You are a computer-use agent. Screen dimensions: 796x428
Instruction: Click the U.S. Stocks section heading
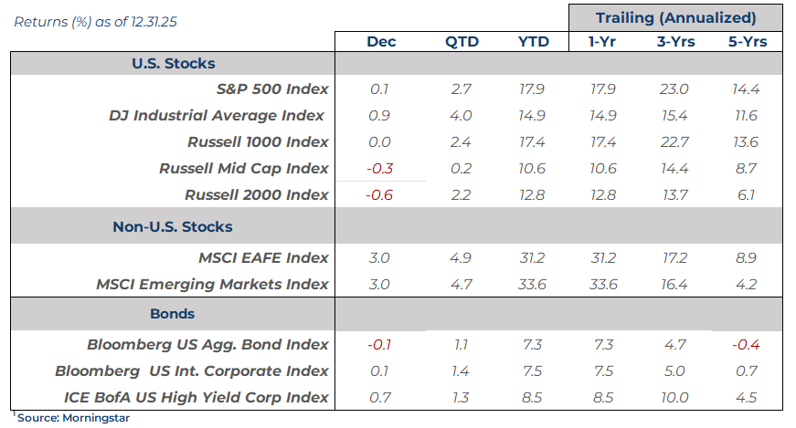coord(174,64)
